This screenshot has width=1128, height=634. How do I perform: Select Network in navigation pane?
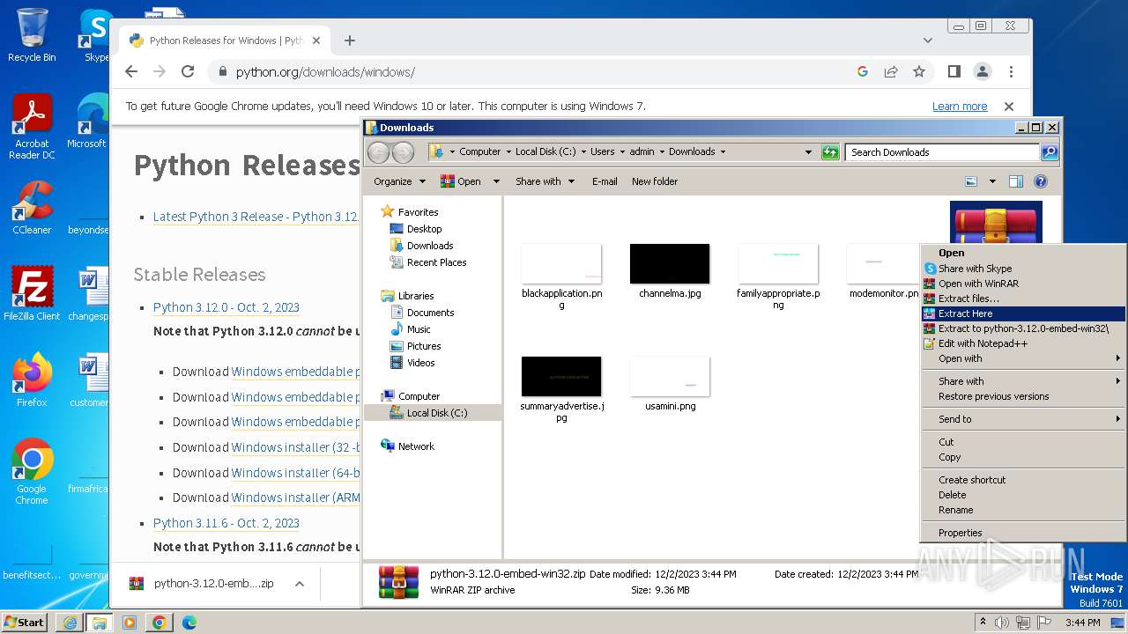(x=408, y=446)
